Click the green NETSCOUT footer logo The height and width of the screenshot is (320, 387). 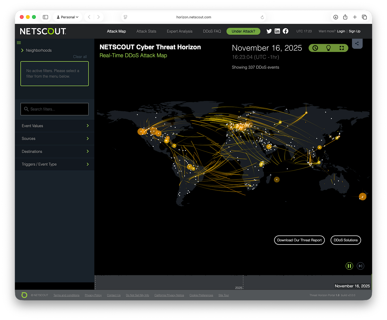(x=24, y=295)
